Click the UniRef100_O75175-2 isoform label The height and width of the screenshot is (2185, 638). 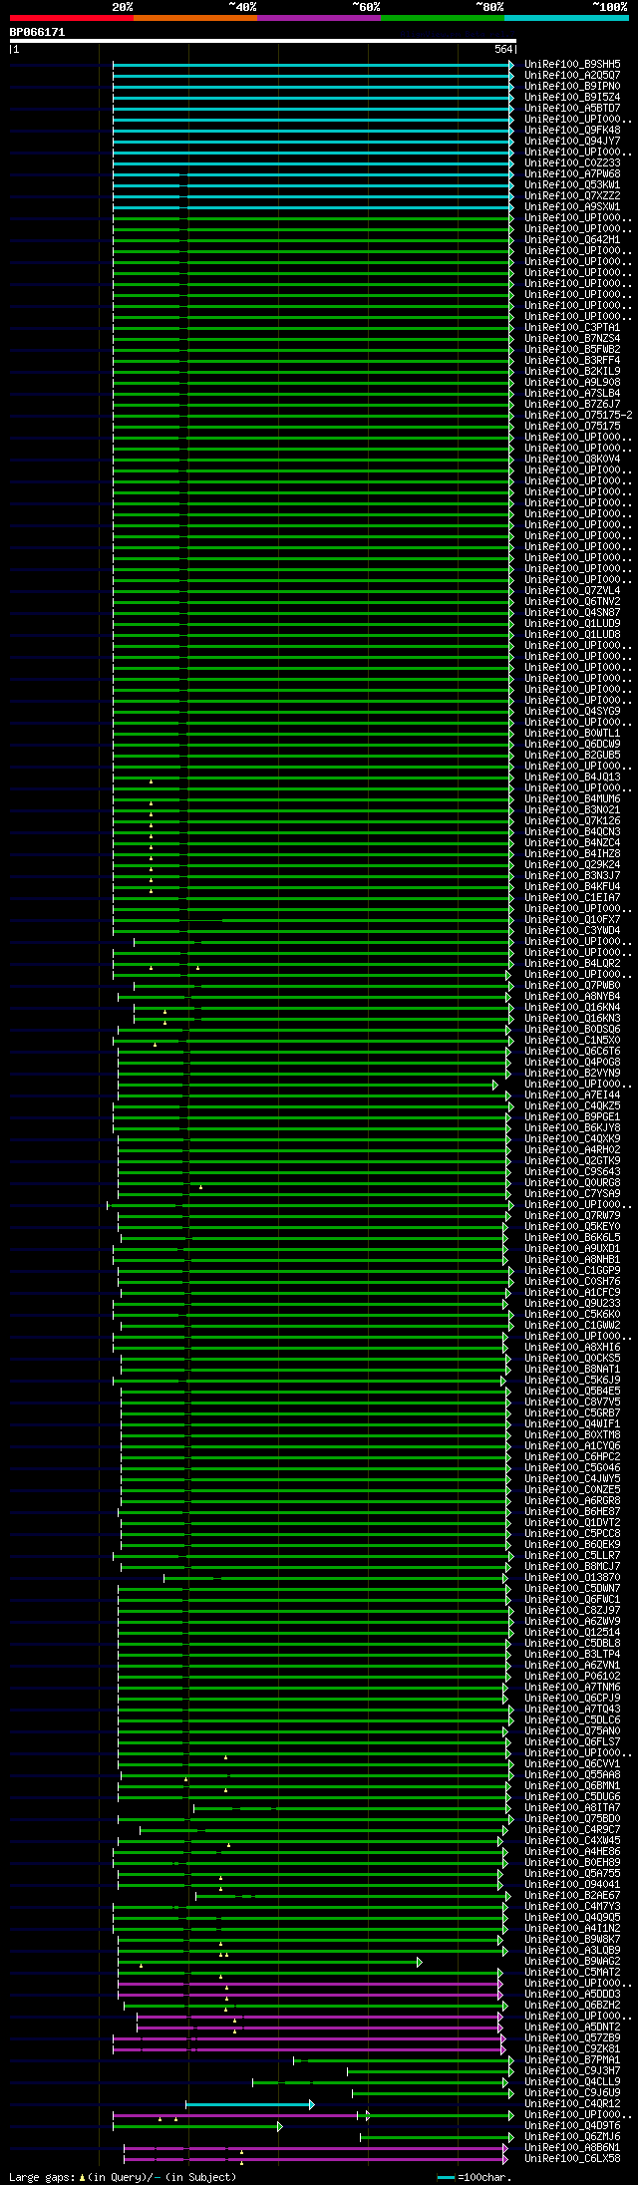click(x=578, y=416)
